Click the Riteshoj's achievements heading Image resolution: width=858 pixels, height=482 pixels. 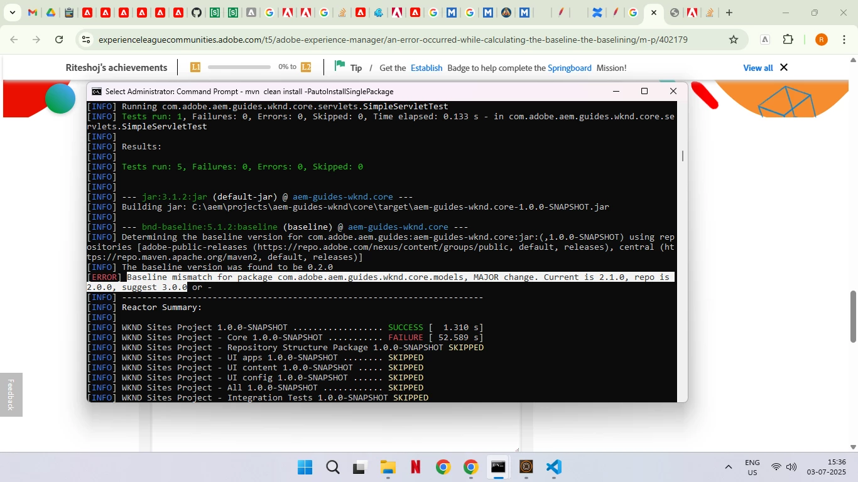(x=116, y=68)
